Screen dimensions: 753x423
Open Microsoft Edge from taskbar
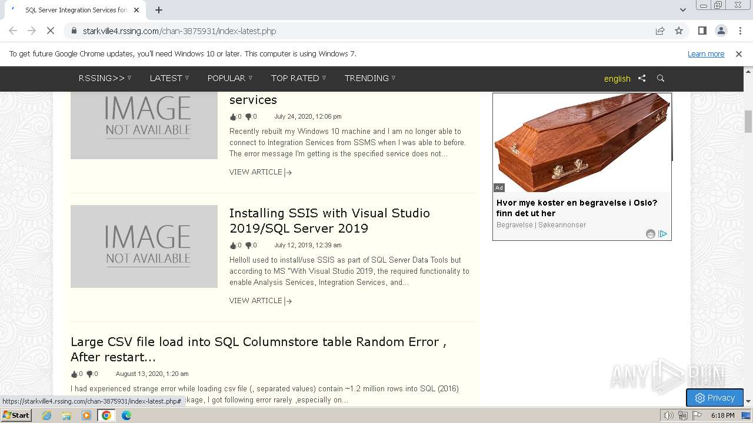126,415
